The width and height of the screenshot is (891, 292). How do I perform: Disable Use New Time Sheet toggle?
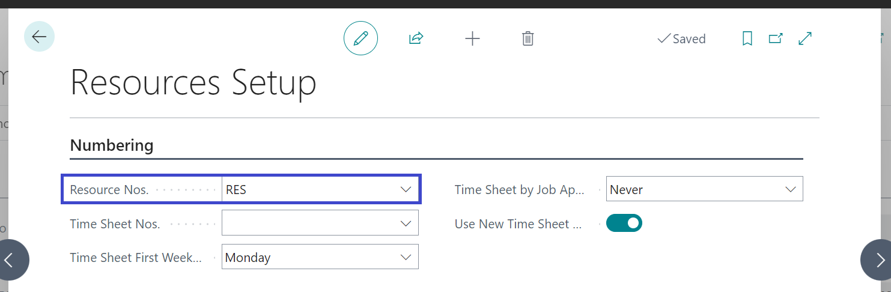(624, 224)
